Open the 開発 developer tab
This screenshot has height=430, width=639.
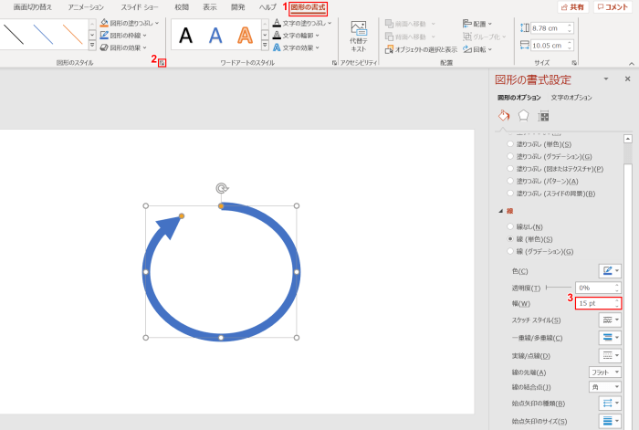pyautogui.click(x=238, y=7)
